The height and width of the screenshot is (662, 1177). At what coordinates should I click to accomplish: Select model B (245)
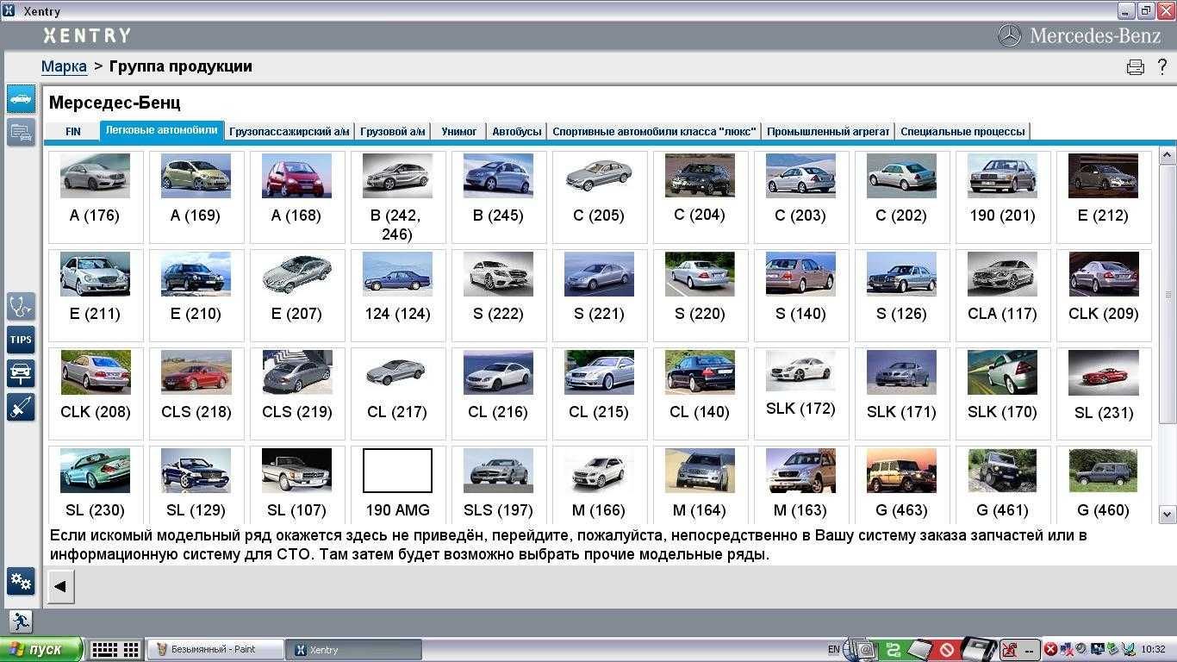point(498,197)
